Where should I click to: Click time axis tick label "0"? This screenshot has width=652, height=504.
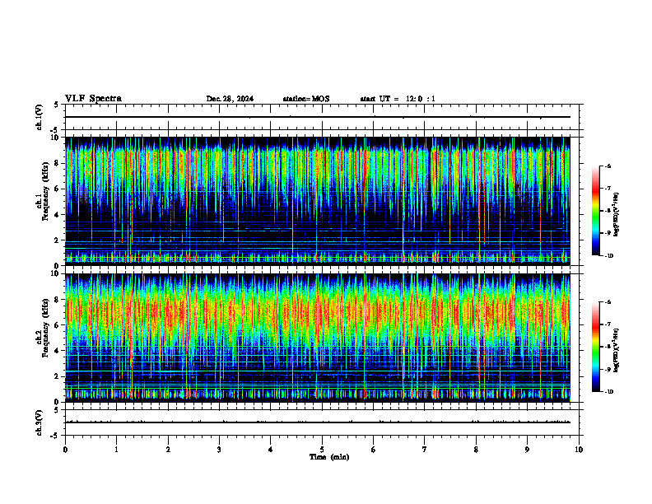[x=65, y=450]
